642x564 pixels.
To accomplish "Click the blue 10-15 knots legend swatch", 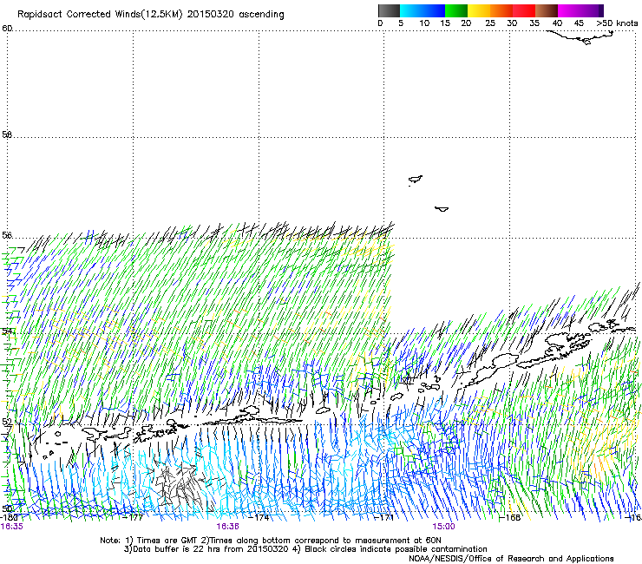I will [434, 10].
